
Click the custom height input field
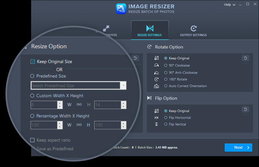(x=108, y=105)
